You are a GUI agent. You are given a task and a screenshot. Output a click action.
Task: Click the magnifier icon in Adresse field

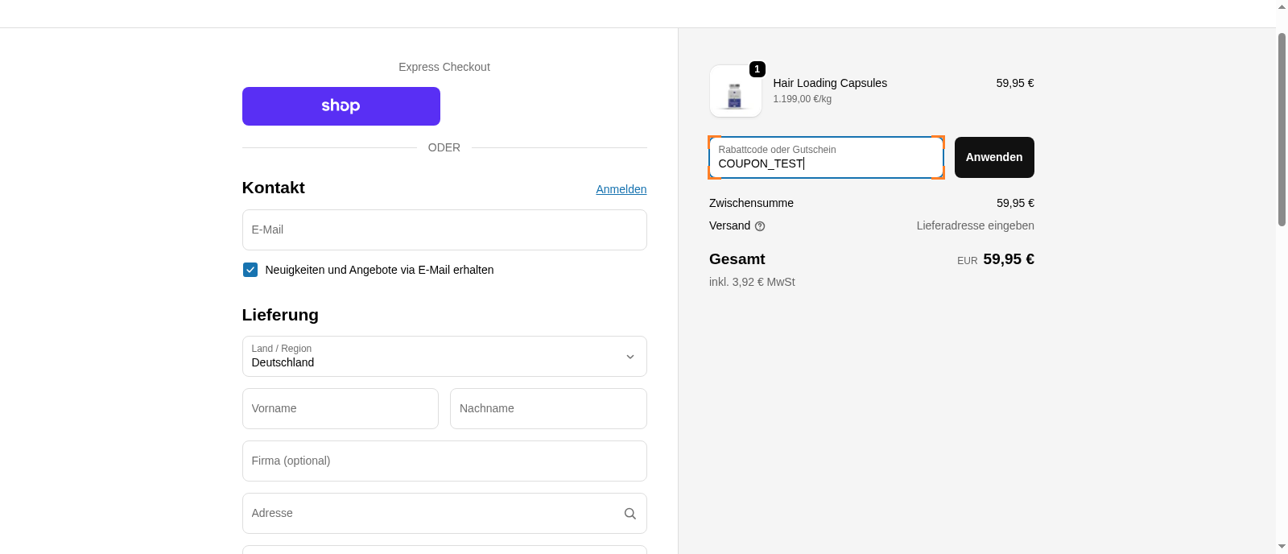coord(630,514)
